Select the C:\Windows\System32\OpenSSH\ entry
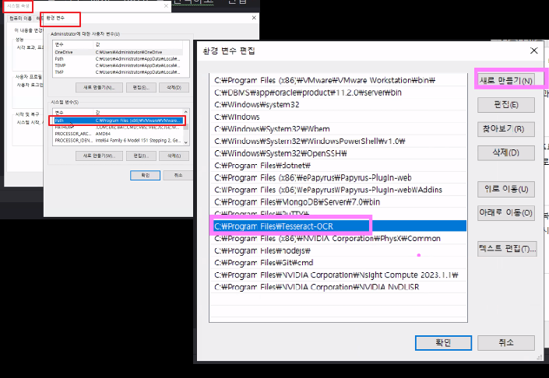Image resolution: width=549 pixels, height=378 pixels. point(338,153)
